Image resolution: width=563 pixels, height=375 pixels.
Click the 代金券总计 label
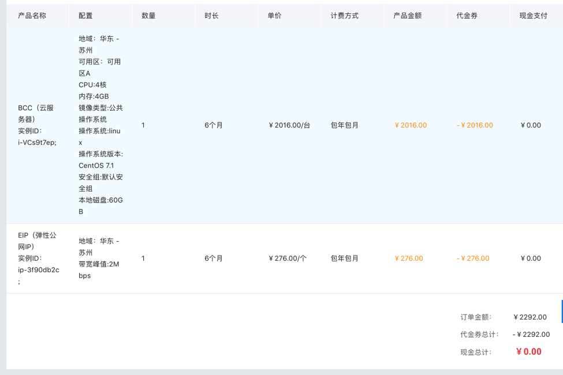(479, 335)
